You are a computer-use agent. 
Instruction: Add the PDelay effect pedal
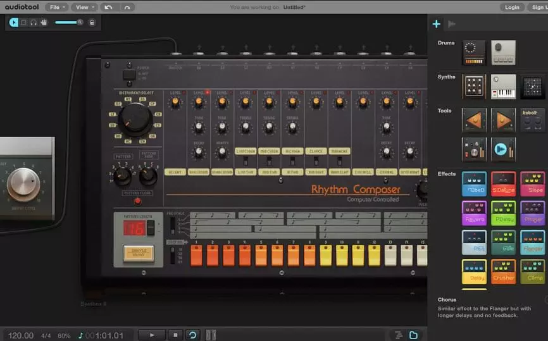[503, 213]
